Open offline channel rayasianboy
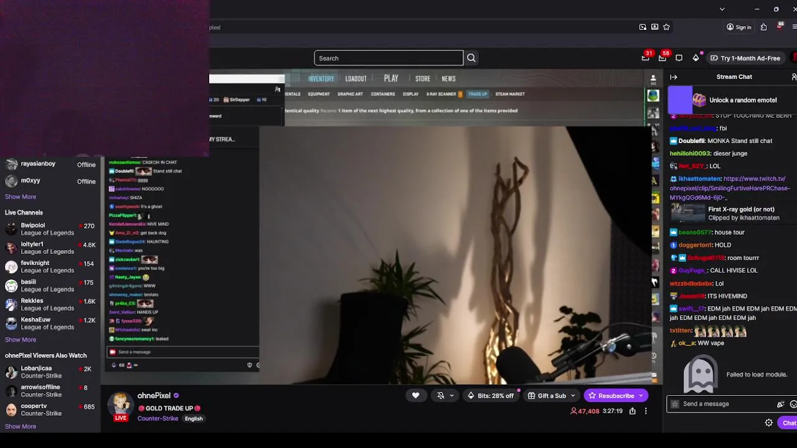The image size is (797, 448). tap(50, 164)
